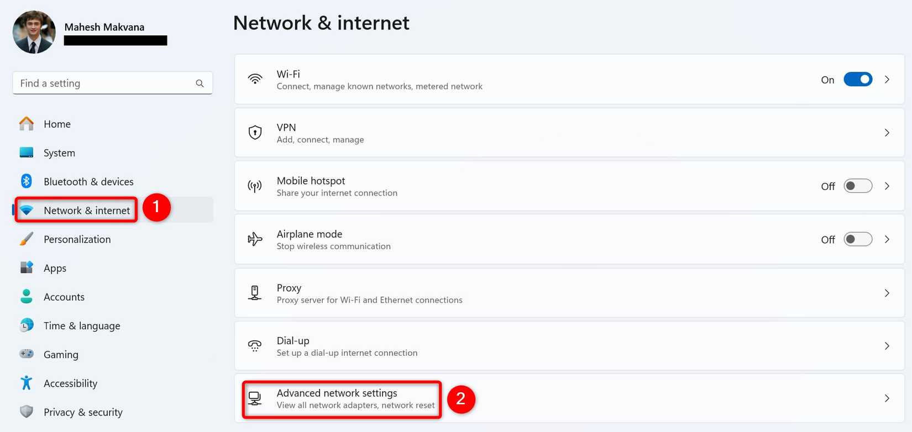Click the Advanced network settings monitor icon
This screenshot has height=432, width=912.
[x=255, y=398]
